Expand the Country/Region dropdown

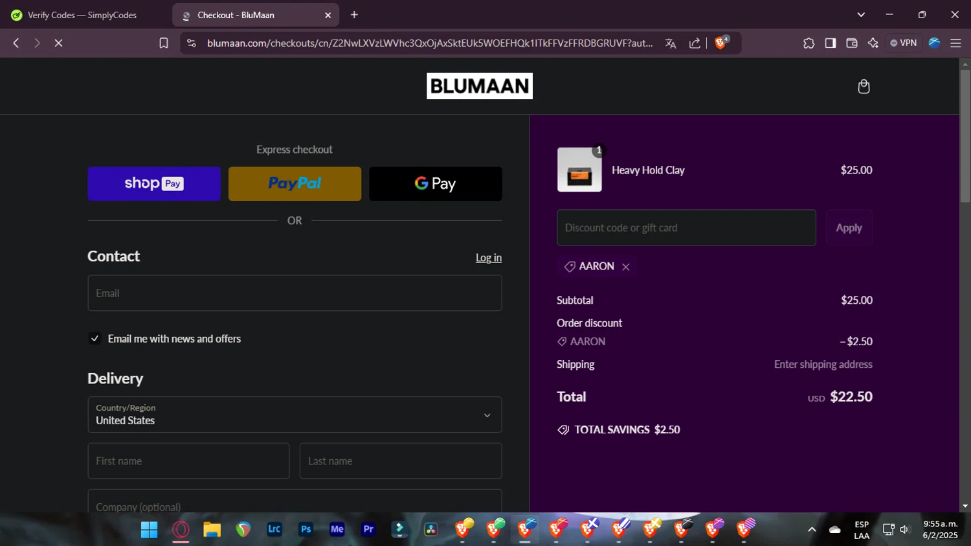pyautogui.click(x=295, y=415)
